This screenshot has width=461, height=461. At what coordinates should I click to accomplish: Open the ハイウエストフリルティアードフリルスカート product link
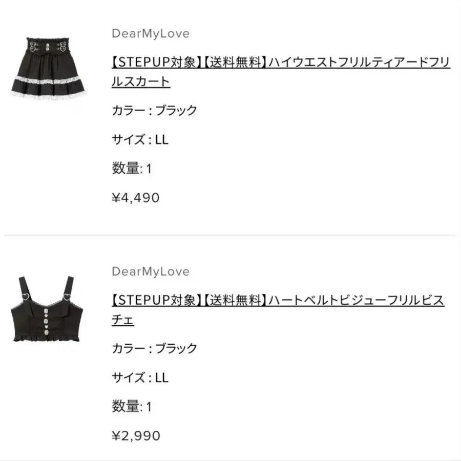281,72
